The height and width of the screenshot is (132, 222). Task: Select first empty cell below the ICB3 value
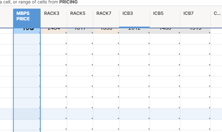pyautogui.click(x=135, y=39)
